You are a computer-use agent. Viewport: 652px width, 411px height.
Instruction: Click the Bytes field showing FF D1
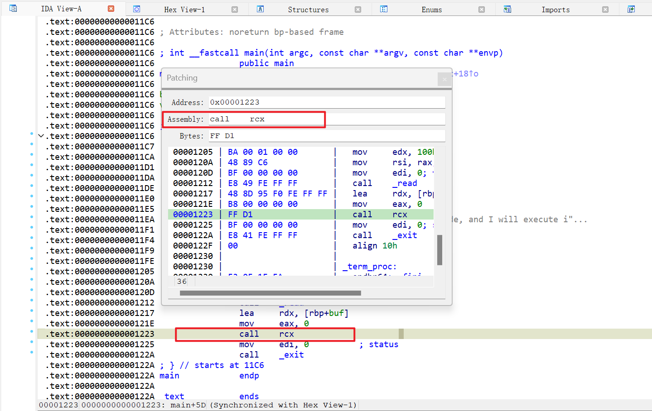pyautogui.click(x=326, y=136)
